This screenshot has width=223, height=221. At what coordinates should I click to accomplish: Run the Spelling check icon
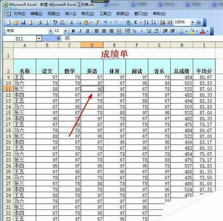[55, 22]
